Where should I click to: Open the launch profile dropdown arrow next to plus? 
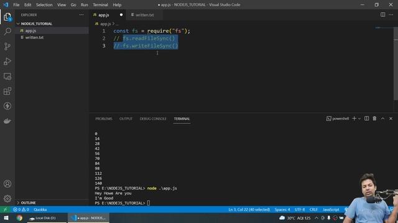pos(359,118)
